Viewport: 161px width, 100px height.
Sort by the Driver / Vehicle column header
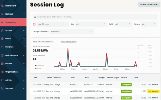click(x=54, y=78)
